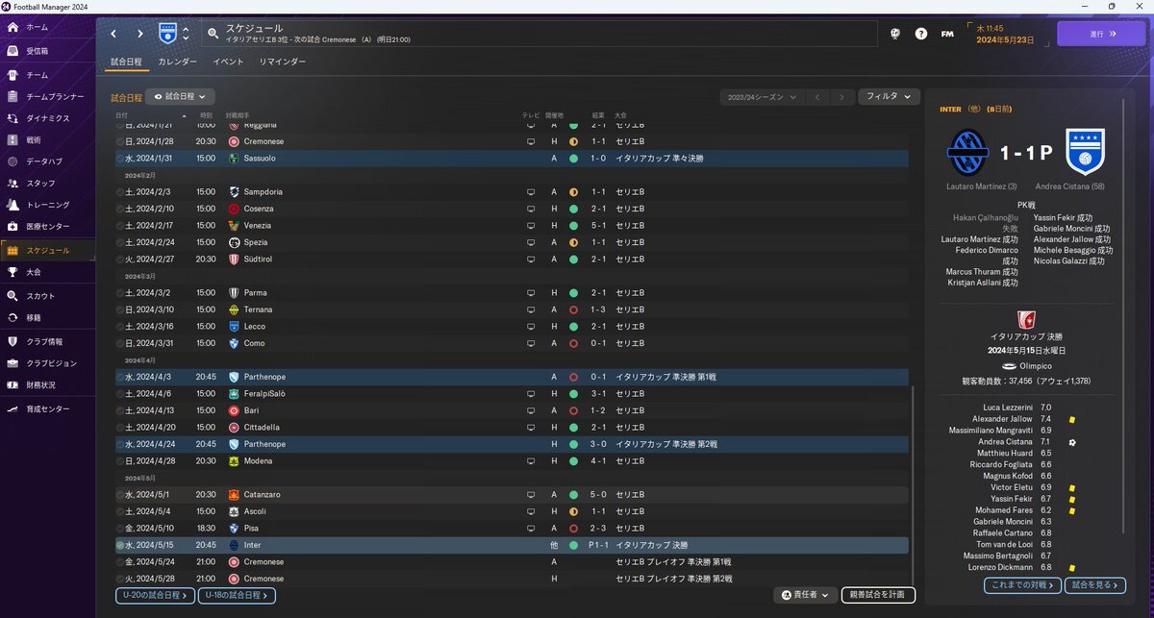Click the Sassuolo club crest in the schedule

click(x=234, y=158)
